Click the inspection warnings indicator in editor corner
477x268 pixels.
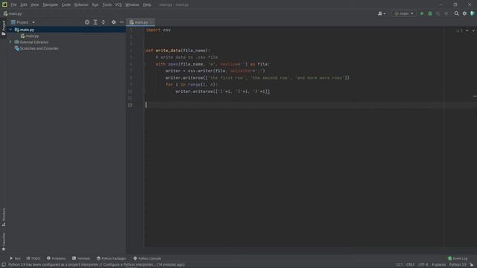pos(459,31)
